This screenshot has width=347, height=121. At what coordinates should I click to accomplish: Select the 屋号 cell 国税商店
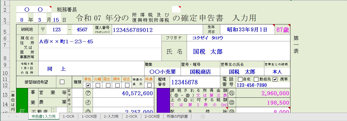200,72
